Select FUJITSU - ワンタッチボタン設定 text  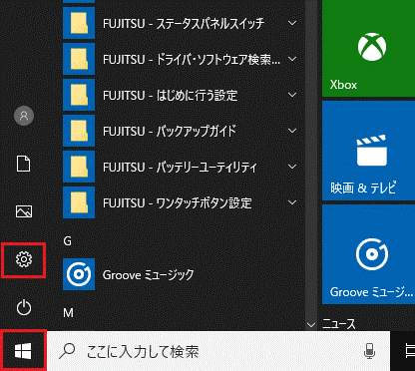pyautogui.click(x=178, y=202)
